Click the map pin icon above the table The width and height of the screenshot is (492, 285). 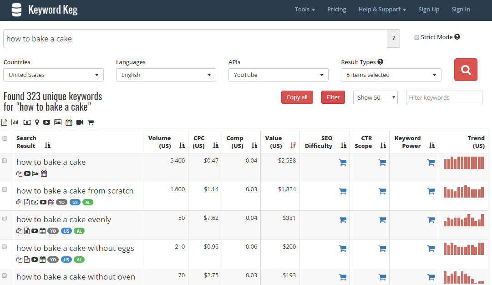[37, 122]
